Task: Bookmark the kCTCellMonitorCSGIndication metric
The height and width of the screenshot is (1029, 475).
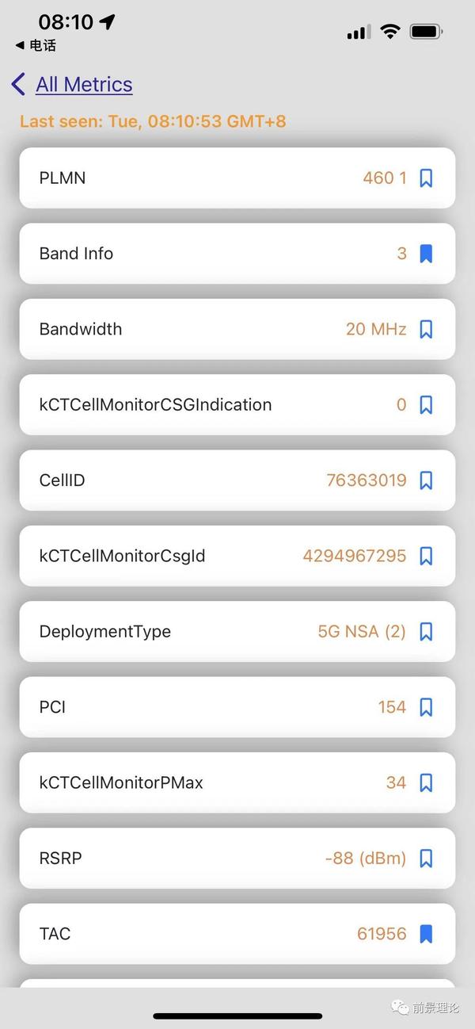Action: click(x=426, y=404)
